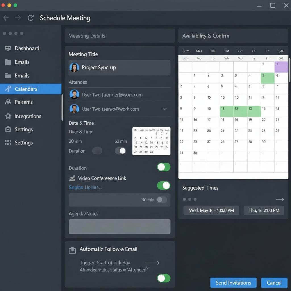Click the back arrow in header
The image size is (291, 291).
point(6,18)
